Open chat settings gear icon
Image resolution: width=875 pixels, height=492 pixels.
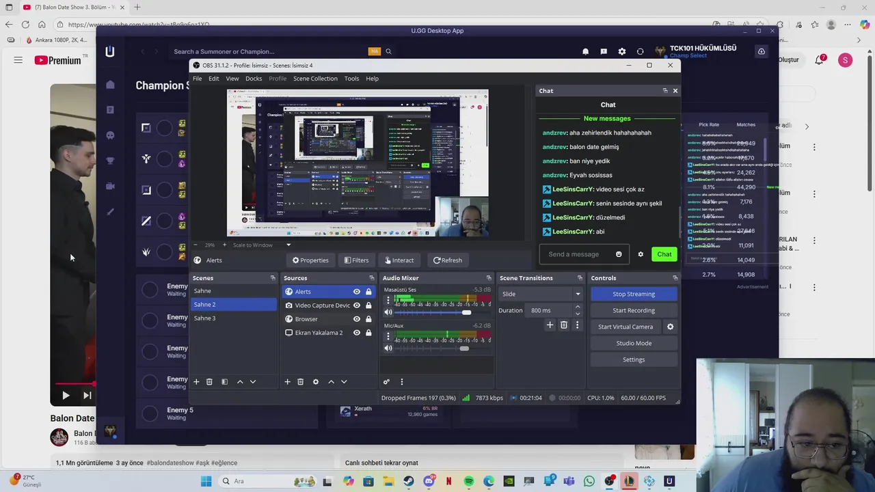641,254
